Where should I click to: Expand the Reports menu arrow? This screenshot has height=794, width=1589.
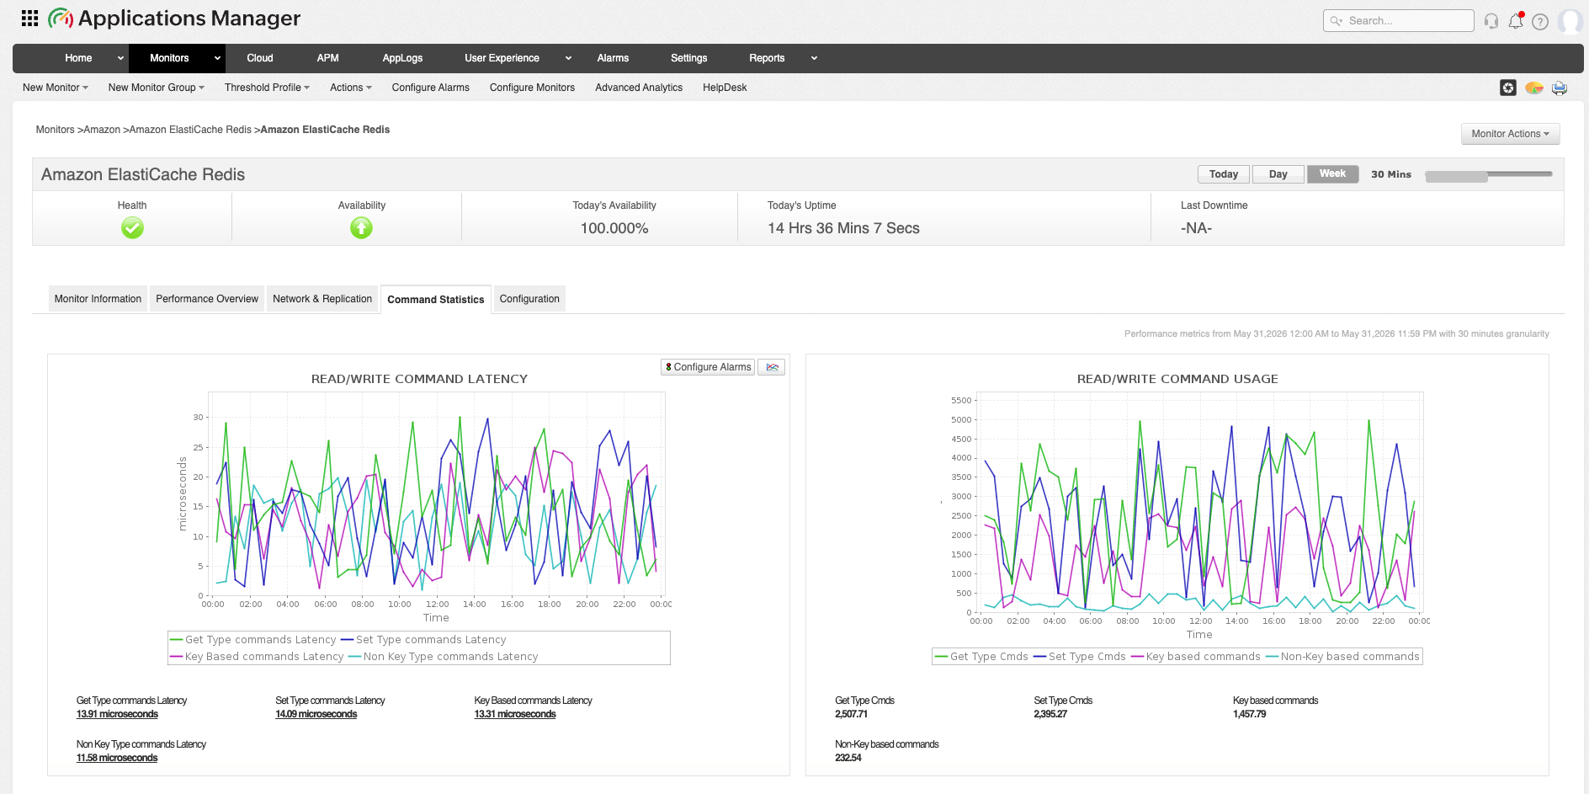coord(814,58)
